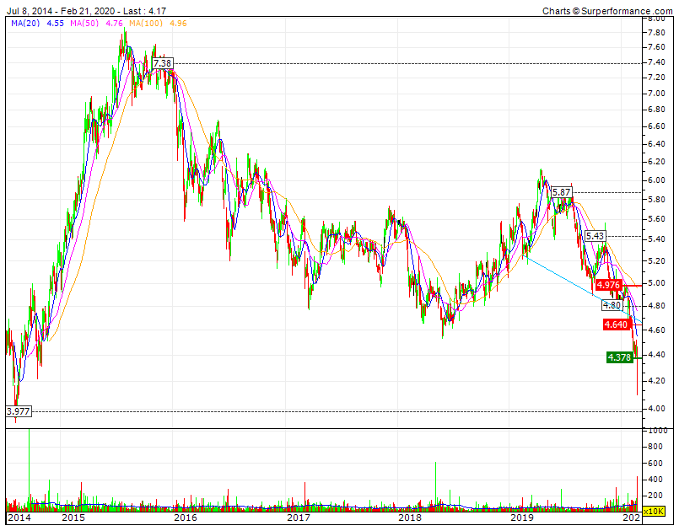Click the 5.00 price axis label
Image resolution: width=679 pixels, height=531 pixels.
(x=656, y=283)
